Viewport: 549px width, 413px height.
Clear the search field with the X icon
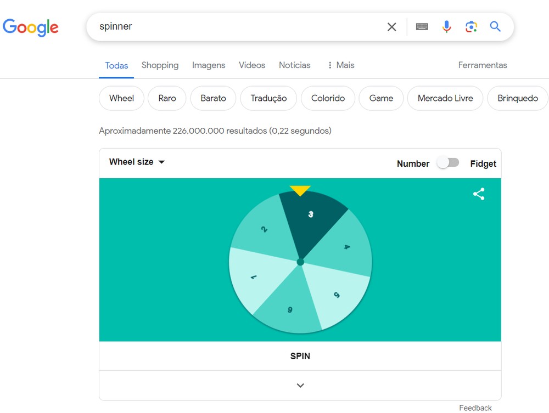point(391,26)
